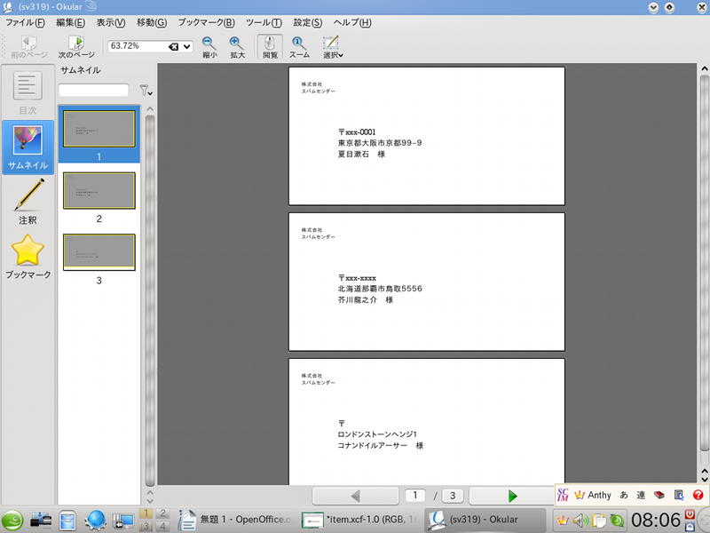Click the 縮小 zoom out icon
This screenshot has width=710, height=533.
pyautogui.click(x=209, y=46)
